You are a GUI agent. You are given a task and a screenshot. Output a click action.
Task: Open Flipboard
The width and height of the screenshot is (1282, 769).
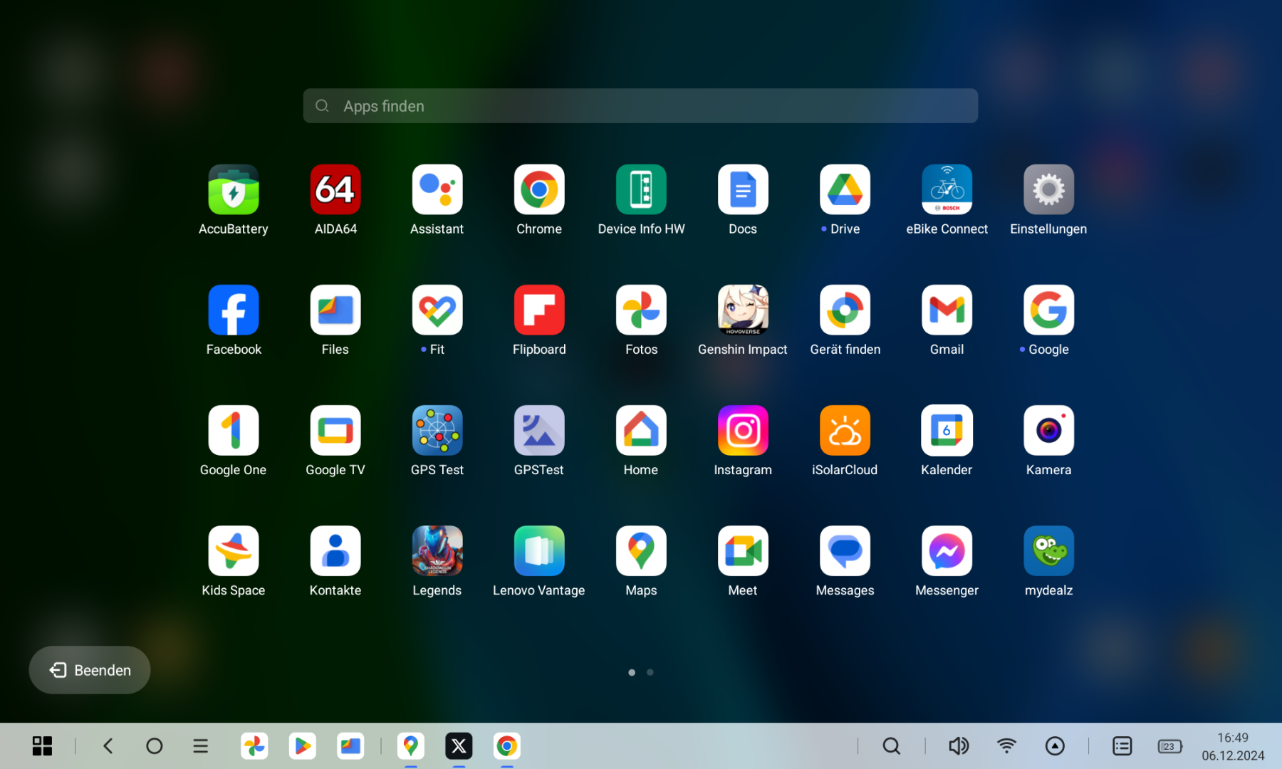[539, 310]
